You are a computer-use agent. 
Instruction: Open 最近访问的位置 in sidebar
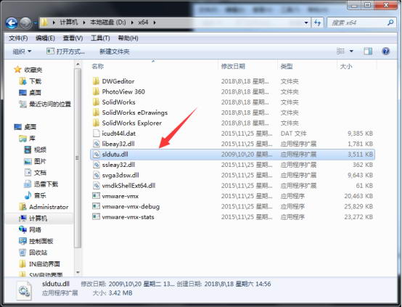click(50, 104)
